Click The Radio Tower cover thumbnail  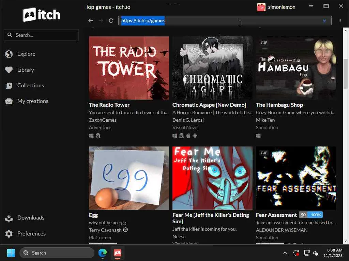coord(129,68)
